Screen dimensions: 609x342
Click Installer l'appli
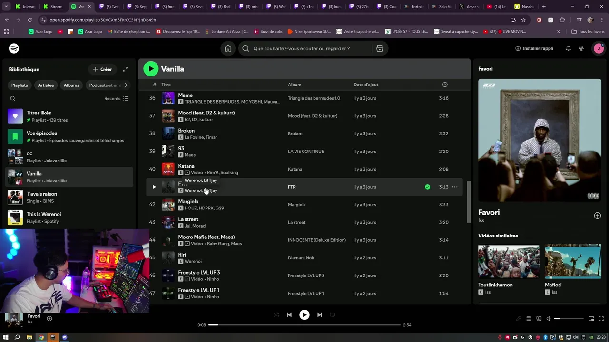(534, 48)
